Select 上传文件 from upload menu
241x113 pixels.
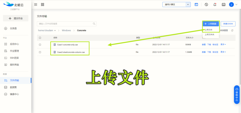(x=209, y=30)
